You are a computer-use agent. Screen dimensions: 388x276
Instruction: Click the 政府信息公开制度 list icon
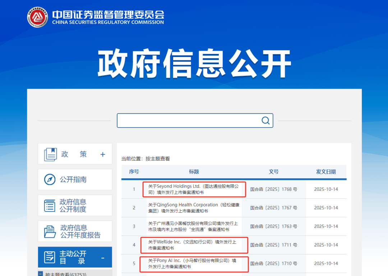click(50, 206)
